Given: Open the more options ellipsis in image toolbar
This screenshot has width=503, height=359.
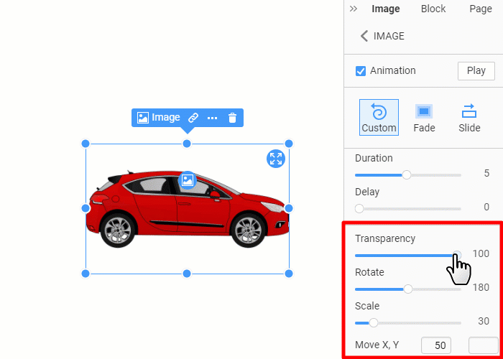Looking at the screenshot, I should coord(213,118).
